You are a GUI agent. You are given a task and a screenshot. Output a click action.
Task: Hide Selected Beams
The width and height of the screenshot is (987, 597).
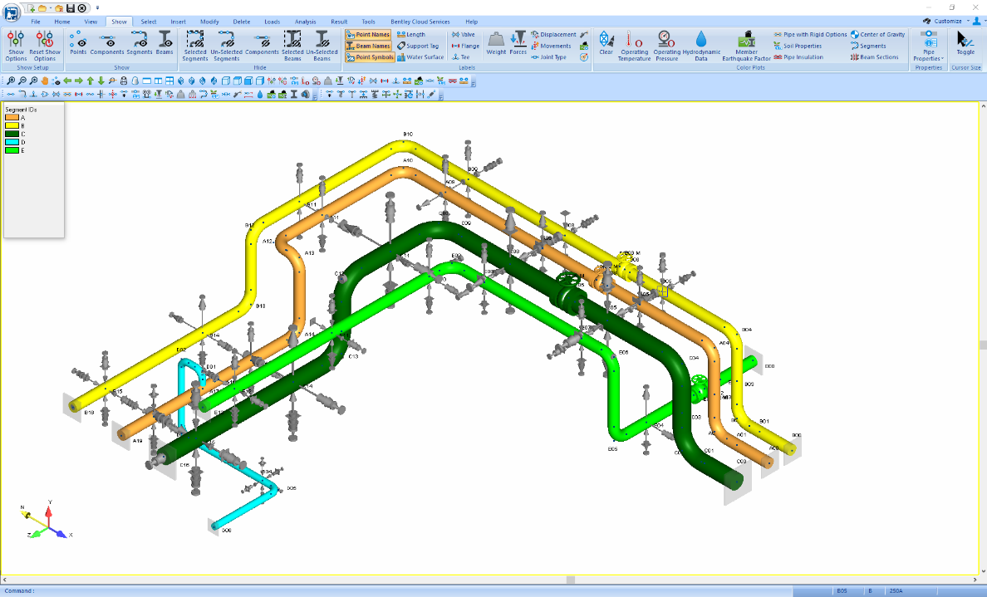point(292,46)
